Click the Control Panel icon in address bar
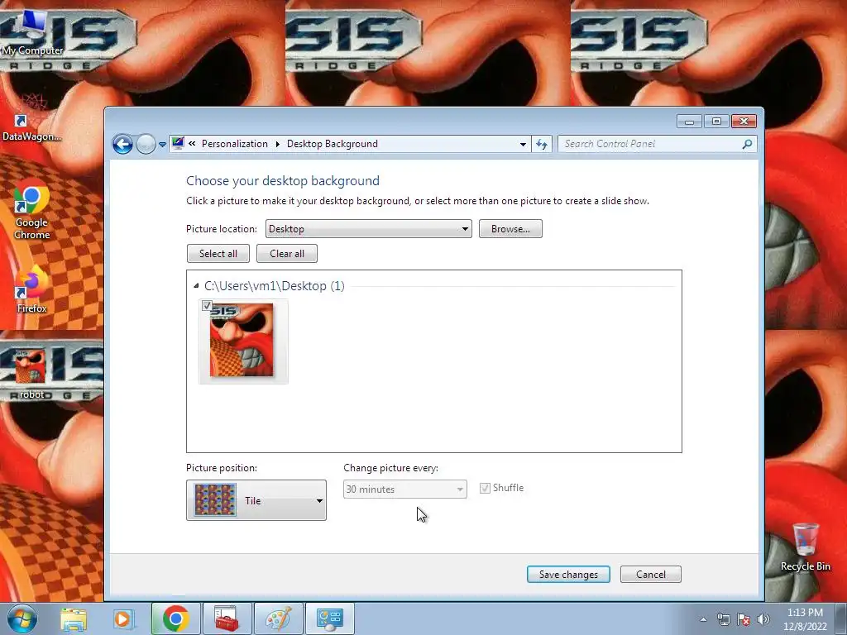 pyautogui.click(x=178, y=144)
